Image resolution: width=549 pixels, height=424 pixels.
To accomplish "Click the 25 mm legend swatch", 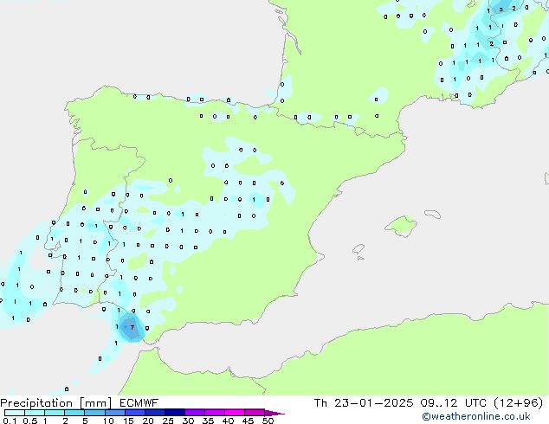I will coord(176,413).
